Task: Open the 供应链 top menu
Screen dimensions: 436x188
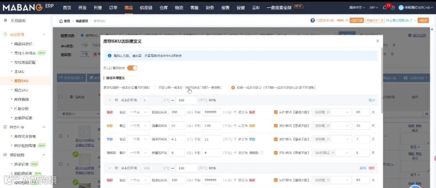Action: coord(146,7)
